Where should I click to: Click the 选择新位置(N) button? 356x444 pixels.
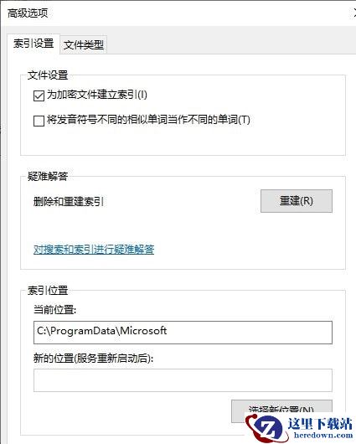(281, 410)
